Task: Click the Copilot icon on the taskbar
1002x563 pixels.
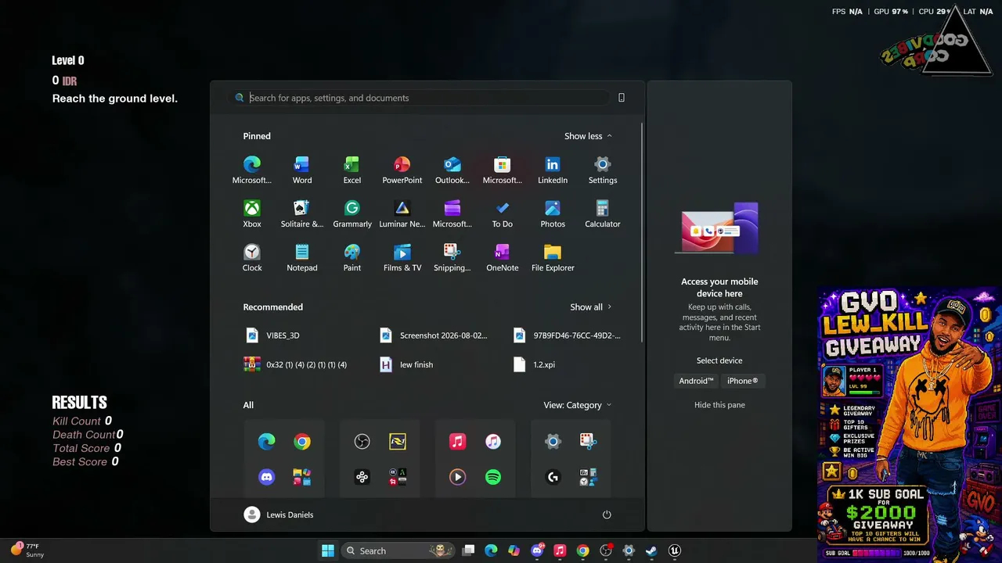Action: [x=514, y=550]
